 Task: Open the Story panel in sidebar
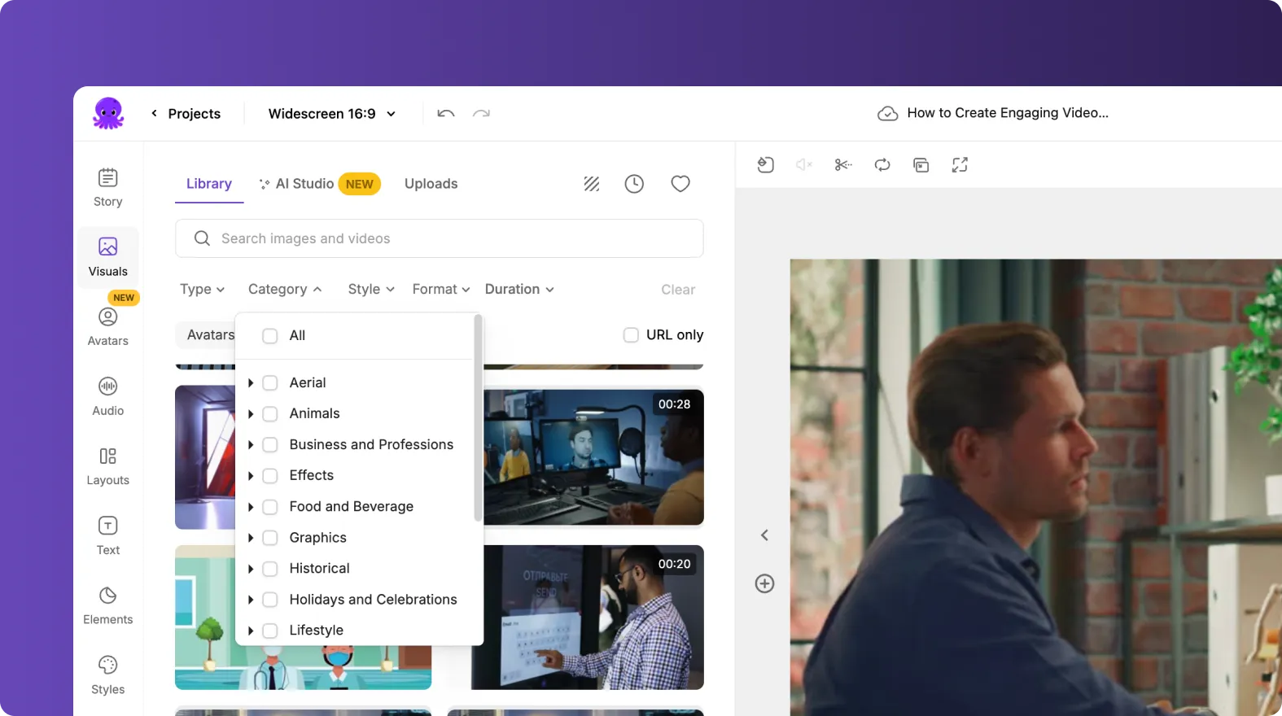[x=107, y=187]
